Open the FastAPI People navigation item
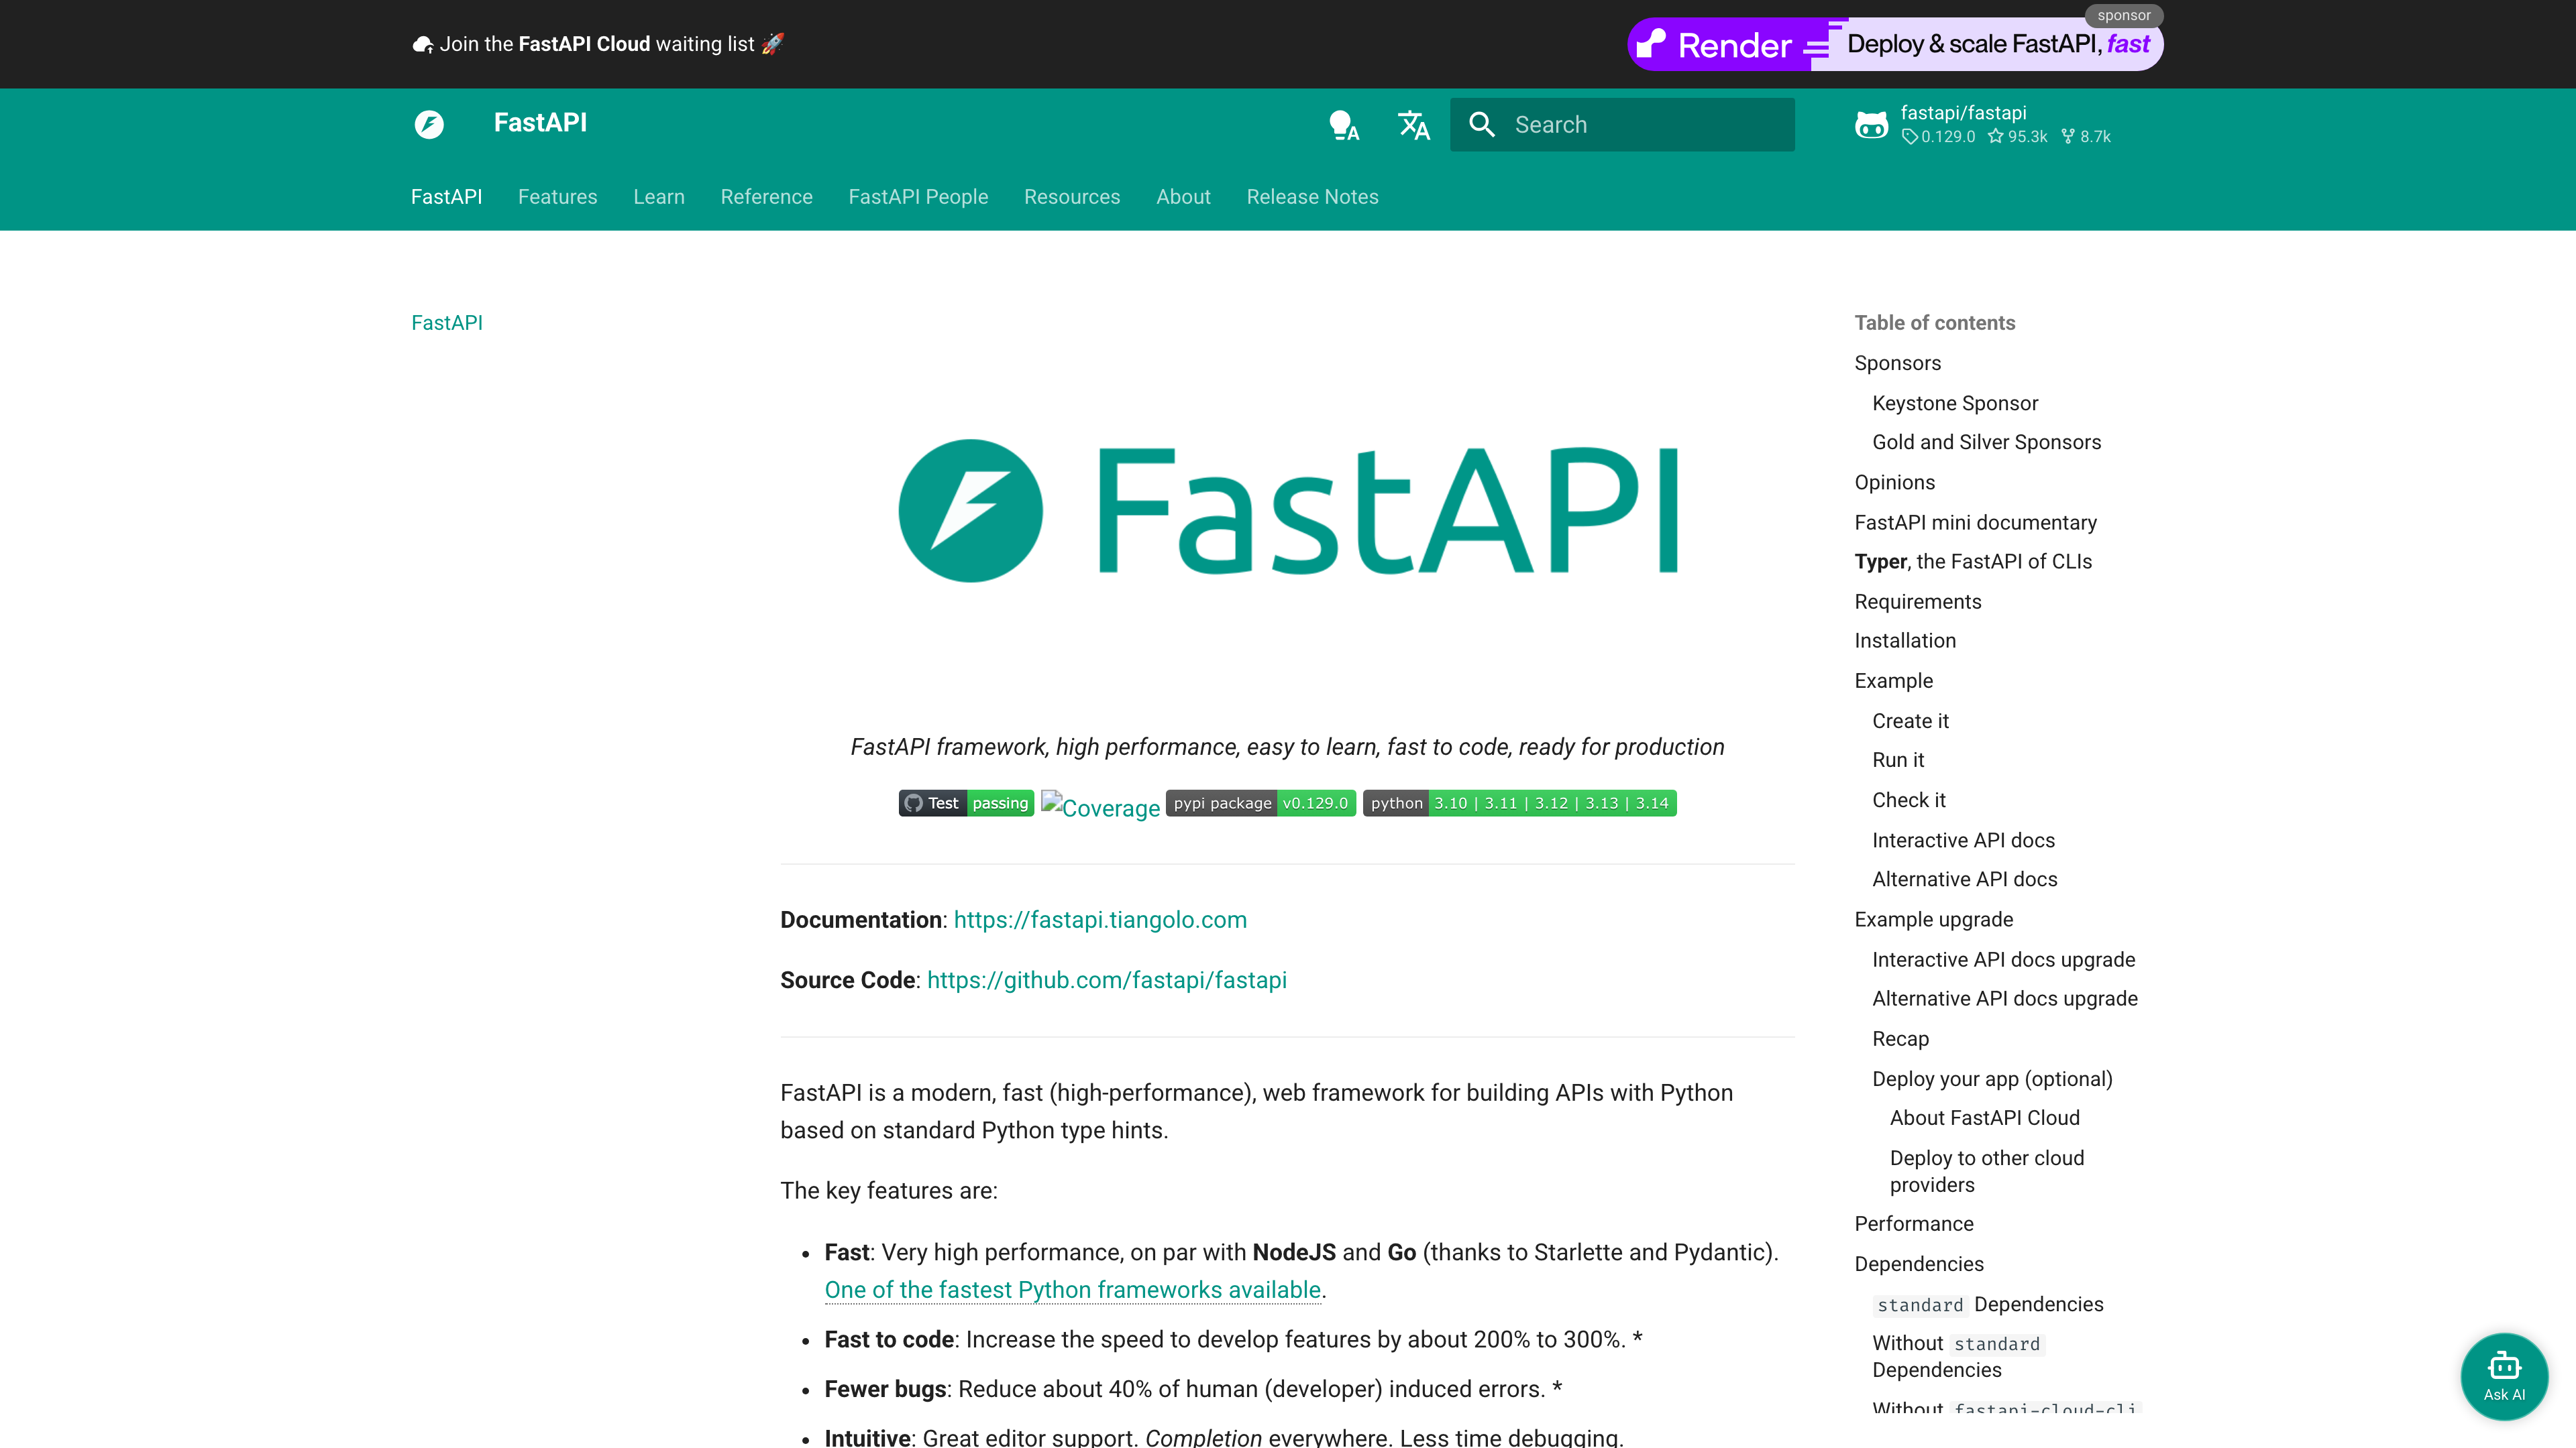The image size is (2576, 1448). pyautogui.click(x=917, y=197)
